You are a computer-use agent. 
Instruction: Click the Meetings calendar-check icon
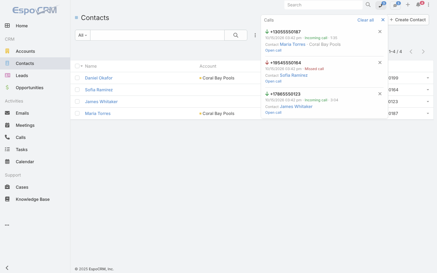[7, 125]
